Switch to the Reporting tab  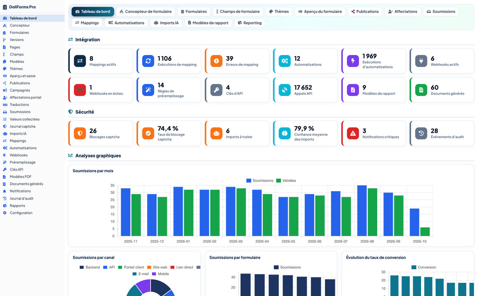[x=249, y=23]
